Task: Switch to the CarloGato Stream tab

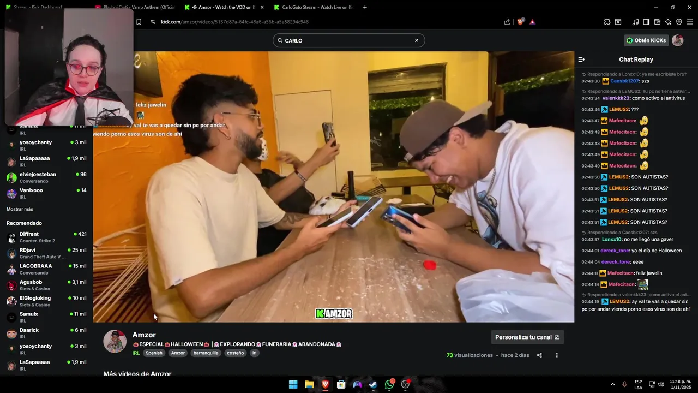Action: [x=314, y=7]
